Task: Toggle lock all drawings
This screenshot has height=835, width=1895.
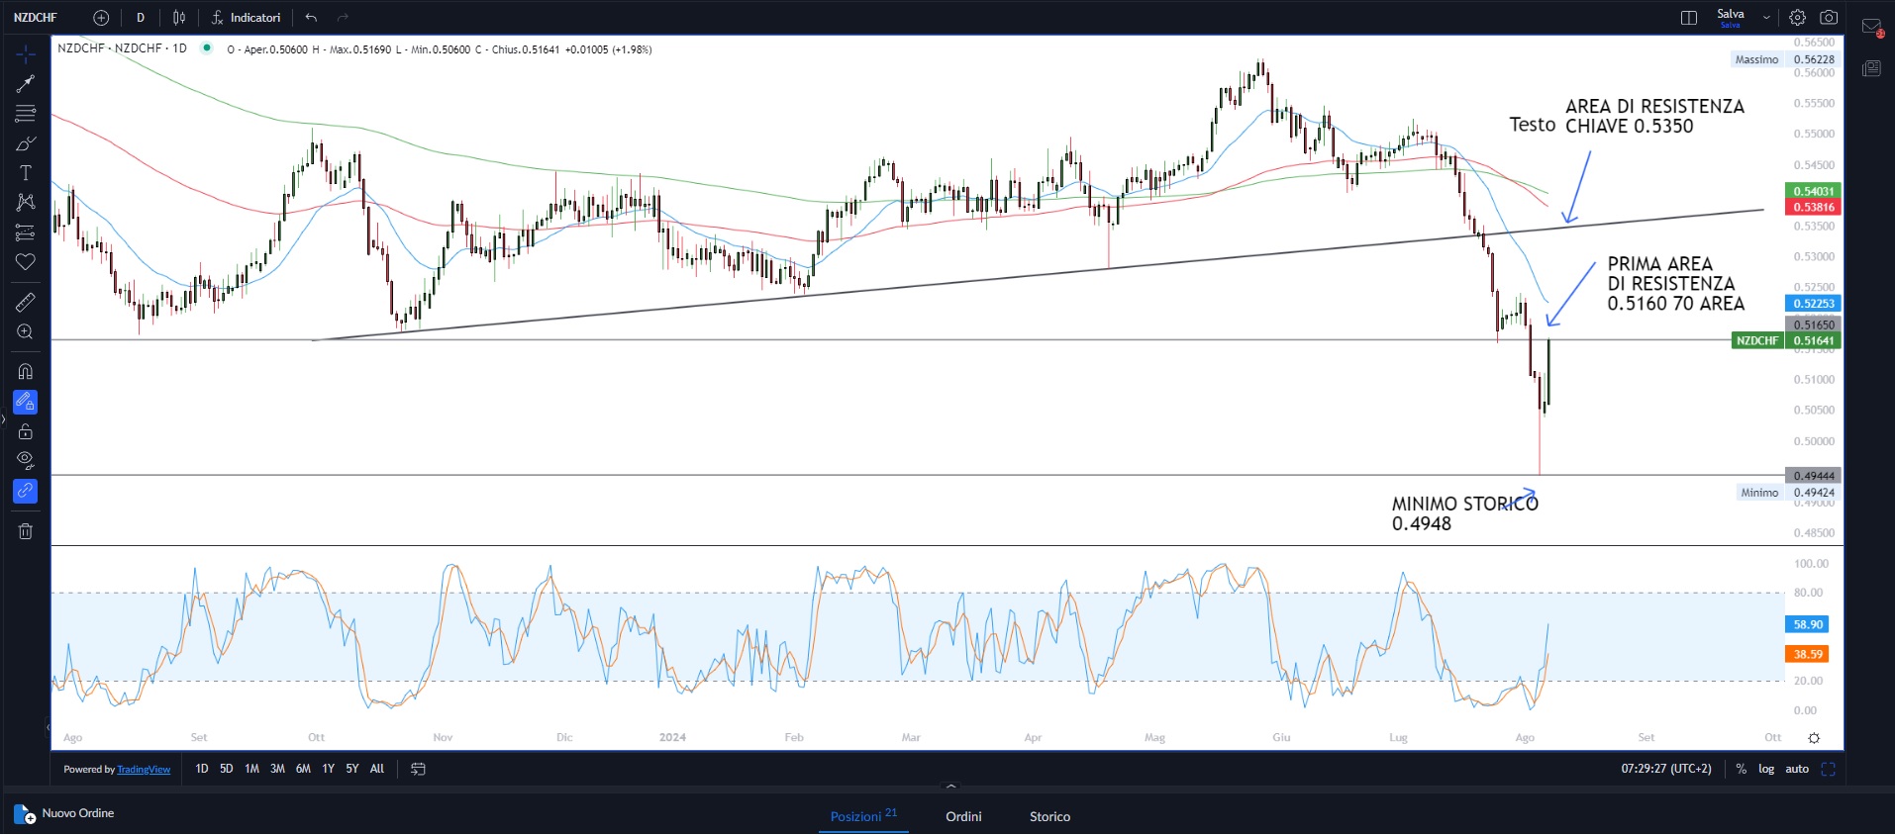Action: [x=26, y=431]
